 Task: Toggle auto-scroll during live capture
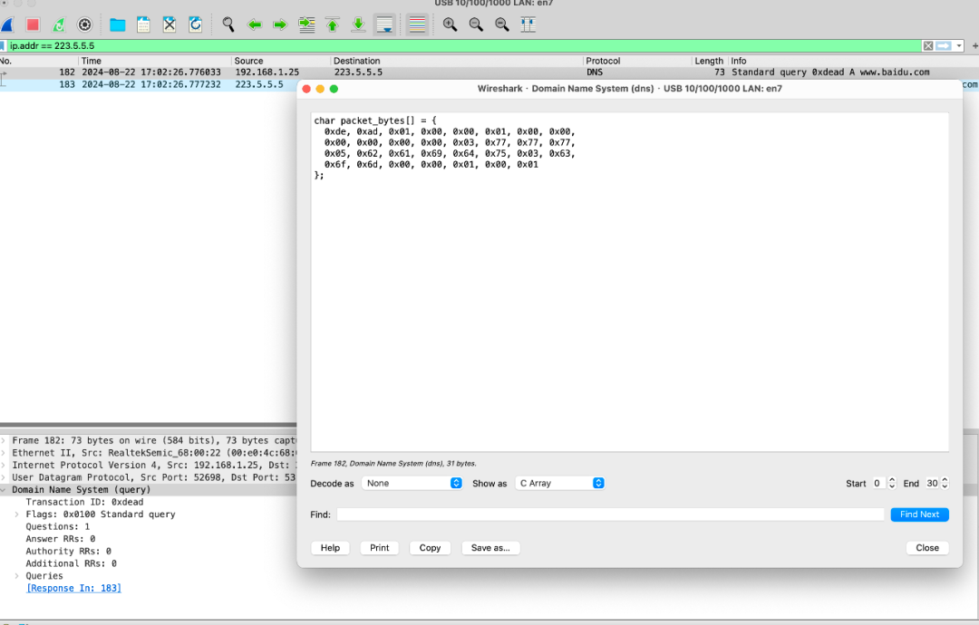coord(384,24)
